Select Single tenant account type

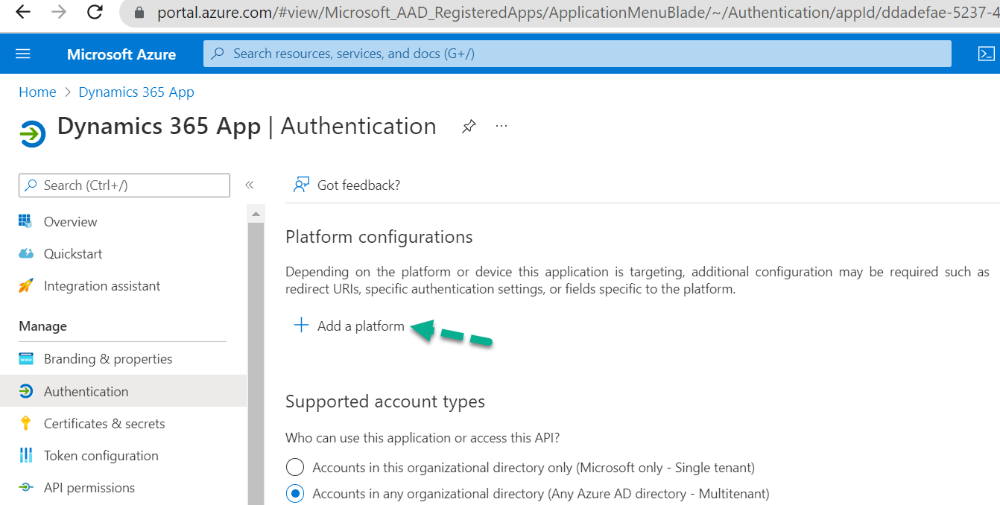click(x=295, y=466)
